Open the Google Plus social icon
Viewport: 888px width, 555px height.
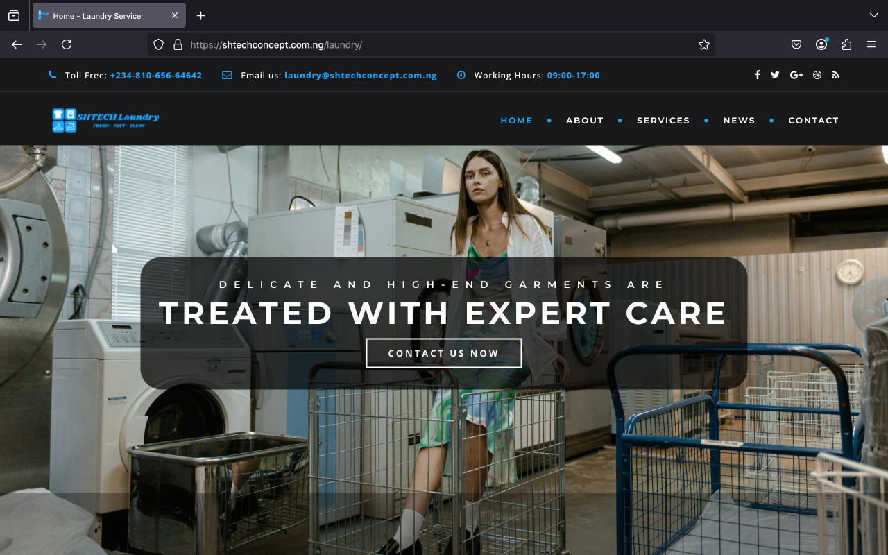pyautogui.click(x=796, y=75)
